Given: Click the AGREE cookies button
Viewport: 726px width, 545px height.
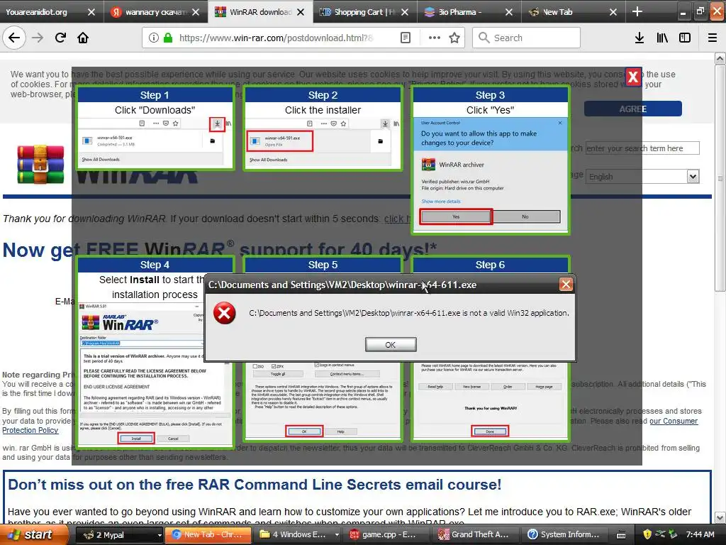Looking at the screenshot, I should tap(632, 109).
